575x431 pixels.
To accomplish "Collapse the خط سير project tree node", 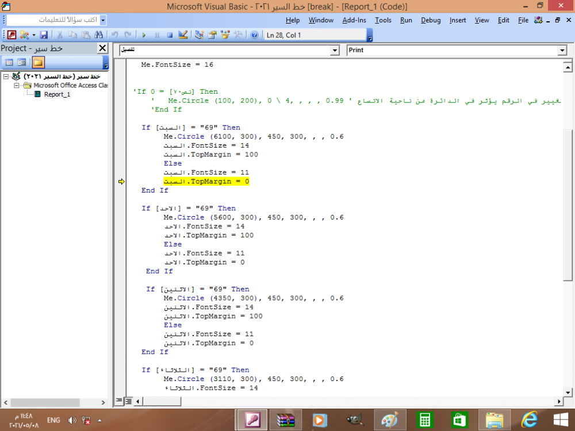I will coord(6,76).
